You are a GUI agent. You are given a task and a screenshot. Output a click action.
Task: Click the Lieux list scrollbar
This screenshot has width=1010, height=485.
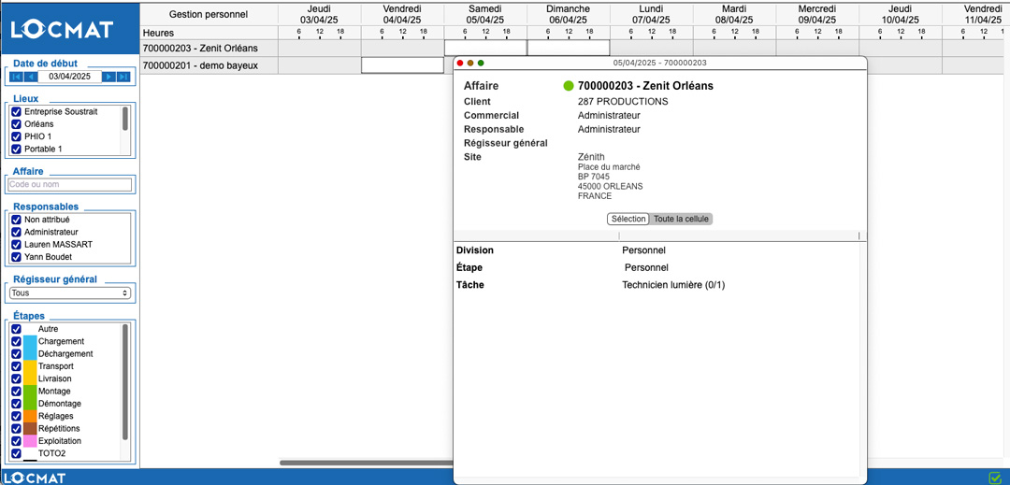(125, 119)
